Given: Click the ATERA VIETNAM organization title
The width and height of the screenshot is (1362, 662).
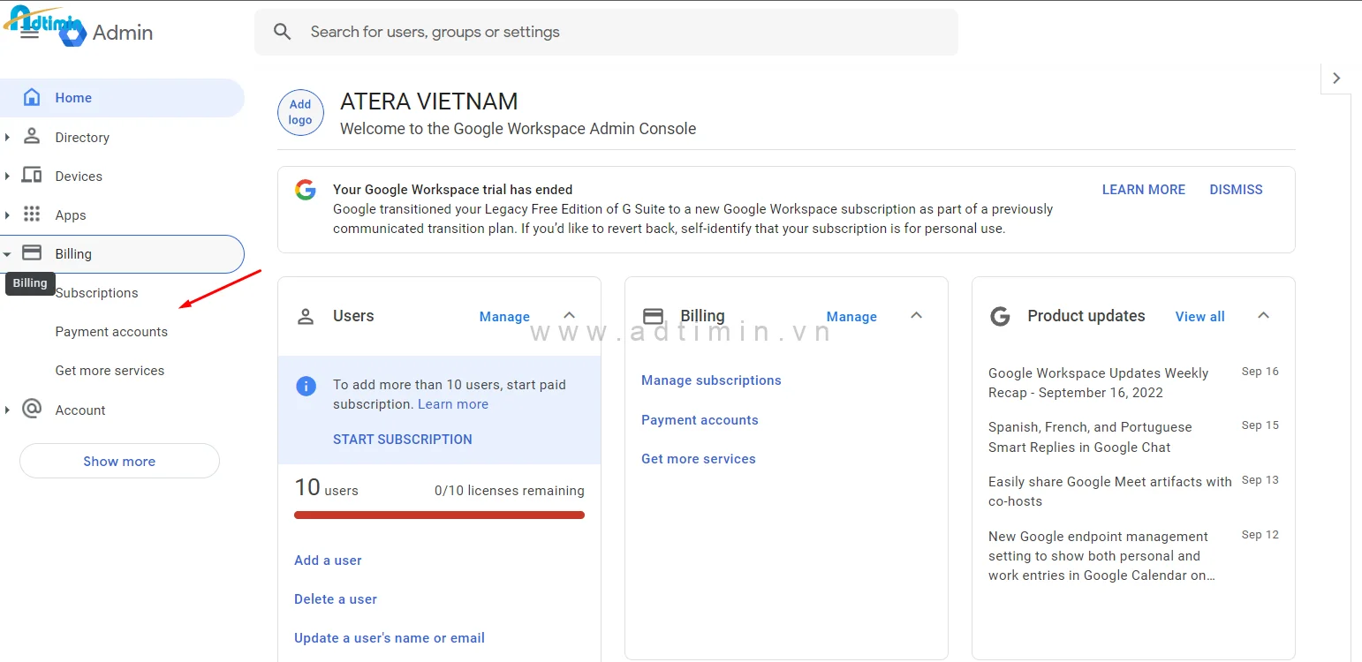Looking at the screenshot, I should tap(429, 102).
